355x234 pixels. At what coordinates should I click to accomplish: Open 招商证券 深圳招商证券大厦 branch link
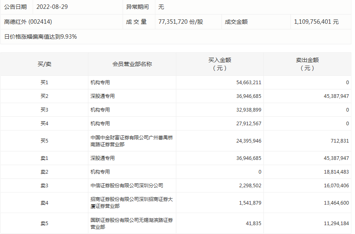pyautogui.click(x=132, y=203)
